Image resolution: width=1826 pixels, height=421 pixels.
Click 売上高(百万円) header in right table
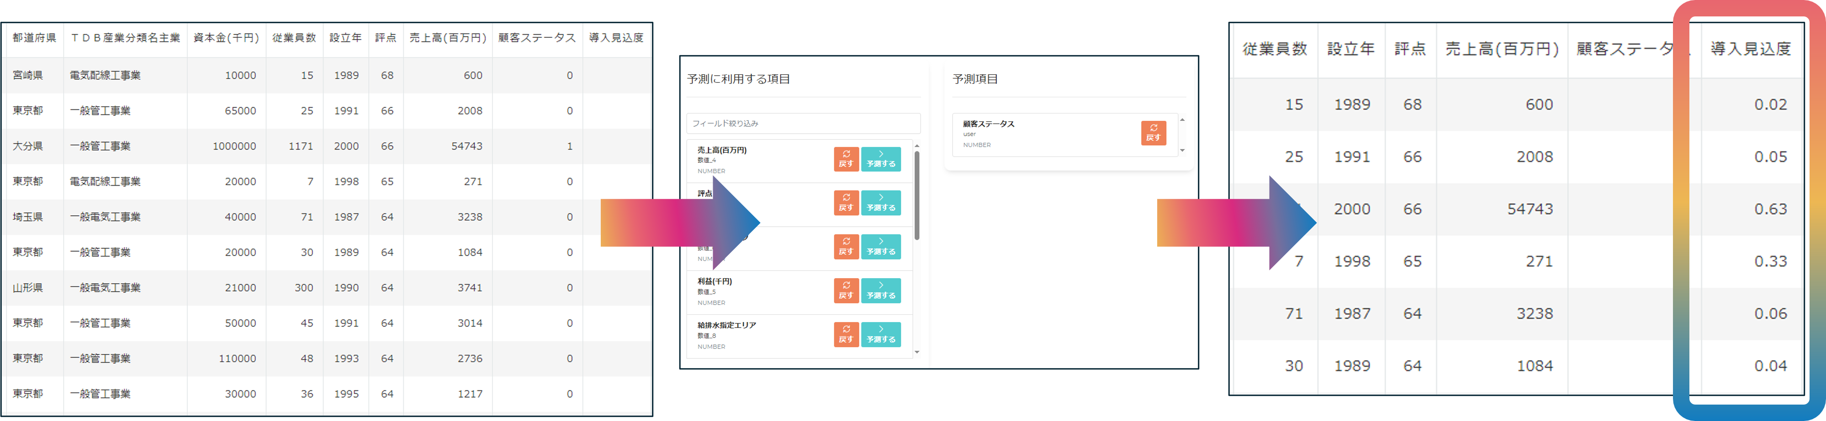coord(1502,50)
